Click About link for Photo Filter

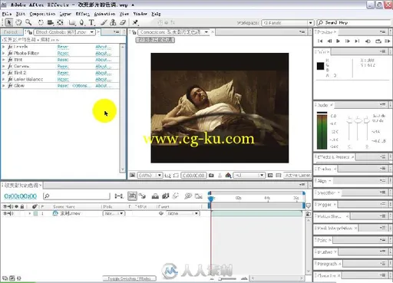(103, 53)
